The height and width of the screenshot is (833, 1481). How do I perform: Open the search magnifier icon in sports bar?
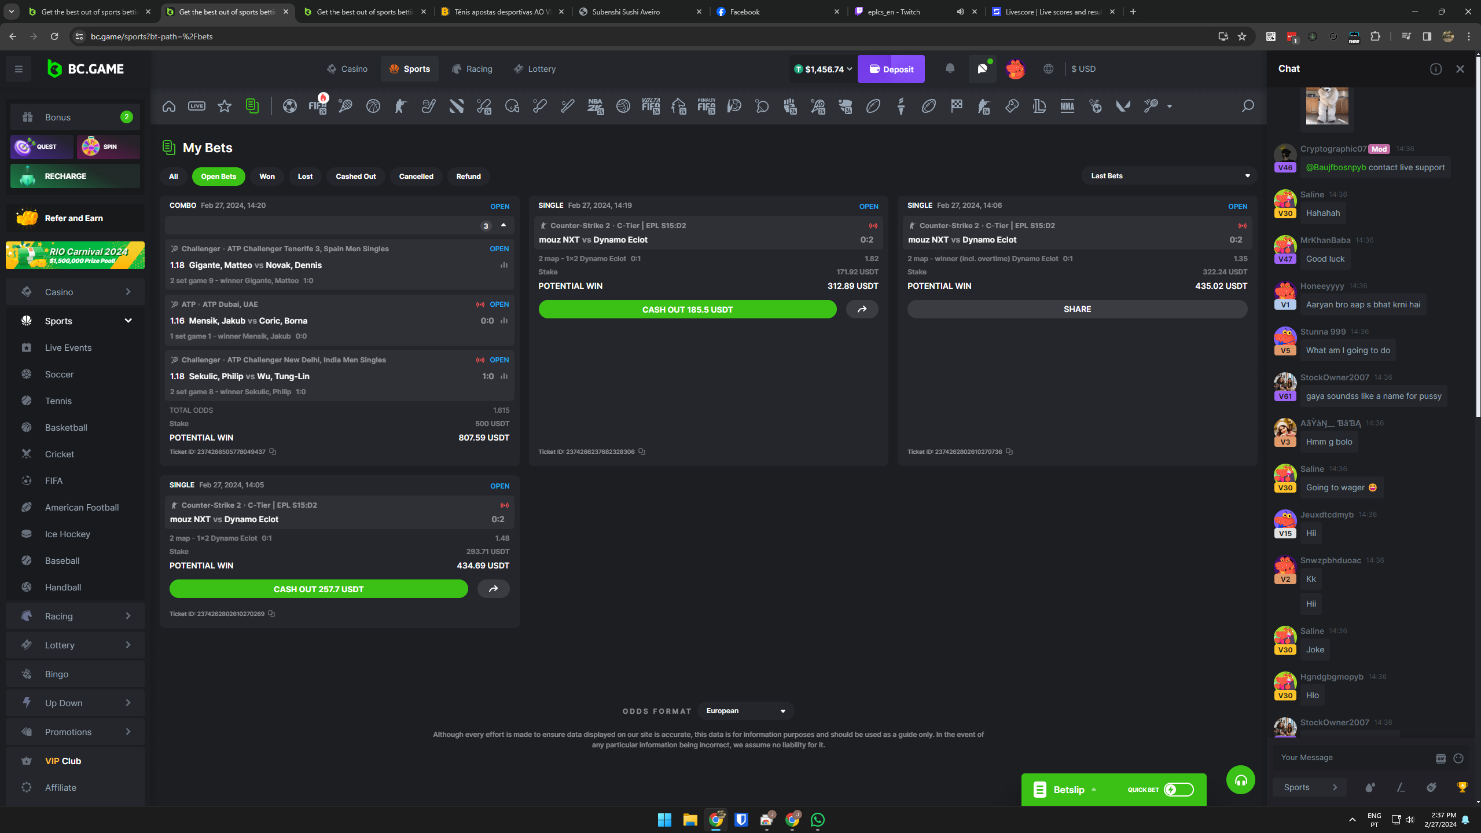1247,106
